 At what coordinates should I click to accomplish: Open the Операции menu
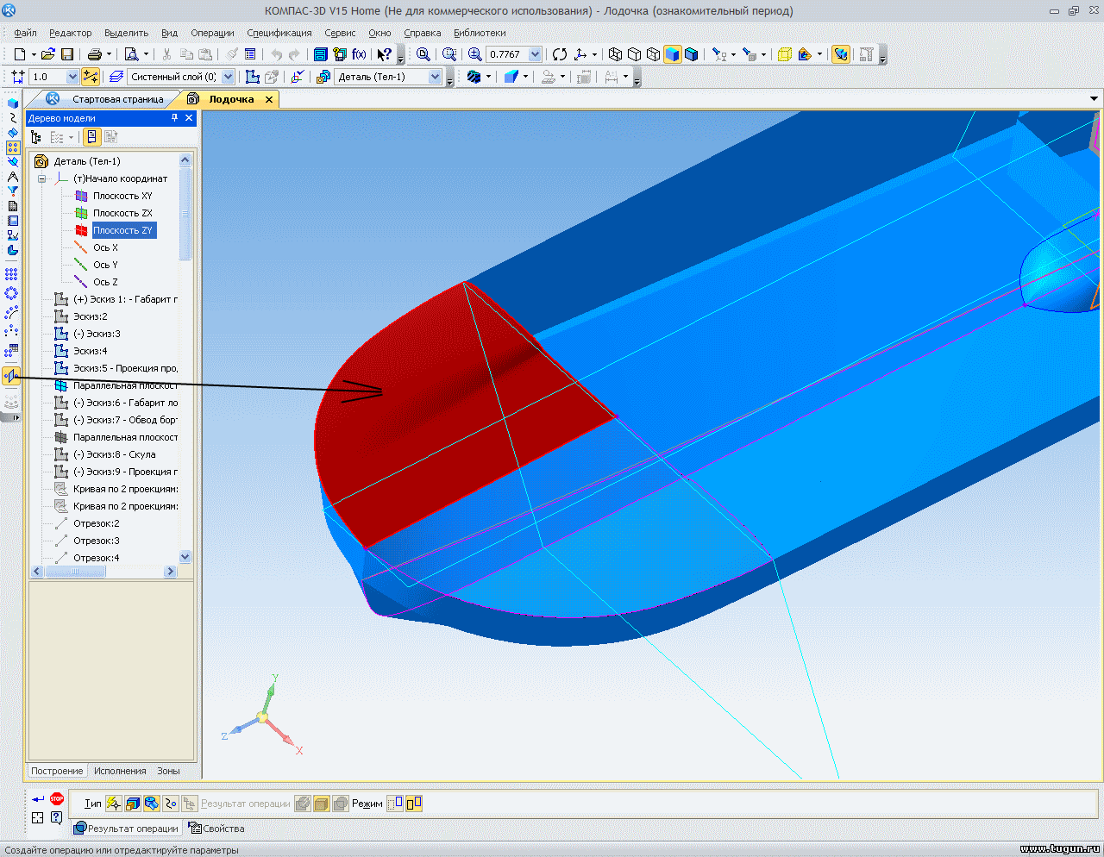point(212,33)
